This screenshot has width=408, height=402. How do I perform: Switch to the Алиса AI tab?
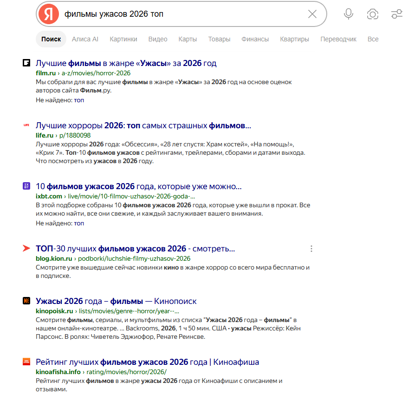[x=85, y=39]
